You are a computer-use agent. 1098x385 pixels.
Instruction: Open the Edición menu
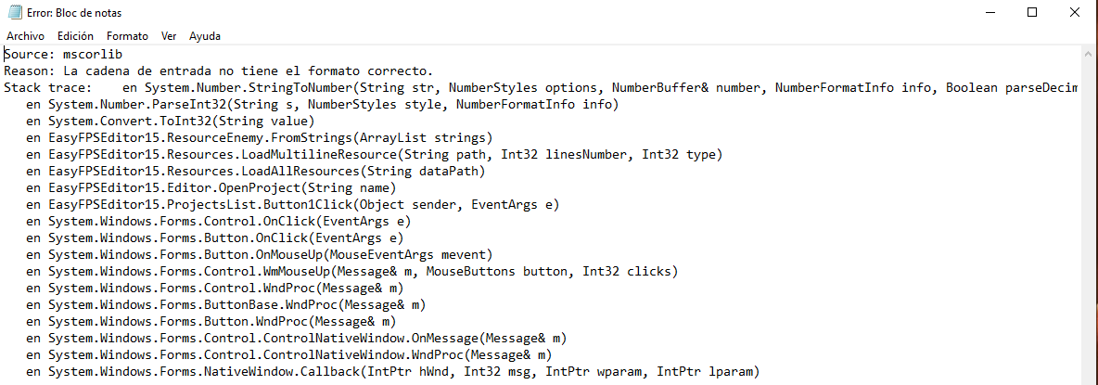coord(75,36)
